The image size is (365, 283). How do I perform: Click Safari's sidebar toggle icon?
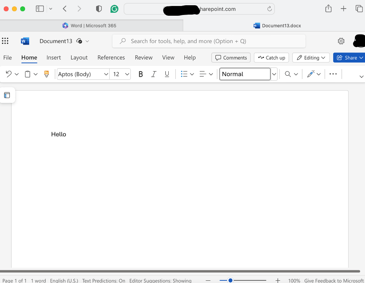(x=40, y=9)
